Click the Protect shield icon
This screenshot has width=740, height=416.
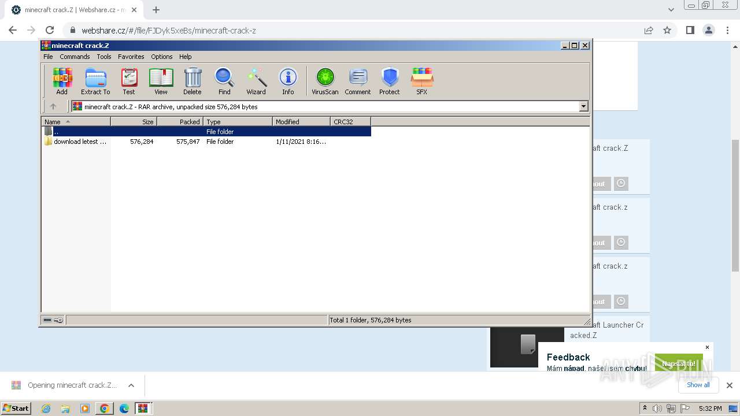[x=390, y=81]
